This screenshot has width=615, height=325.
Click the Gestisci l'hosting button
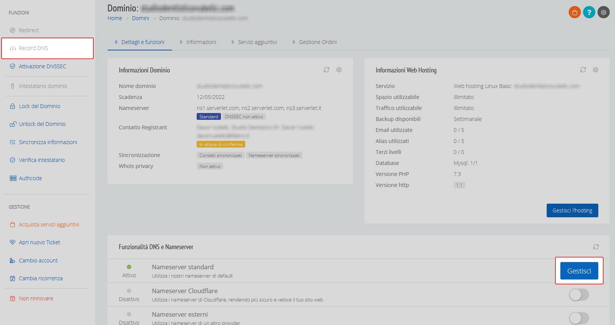click(572, 210)
